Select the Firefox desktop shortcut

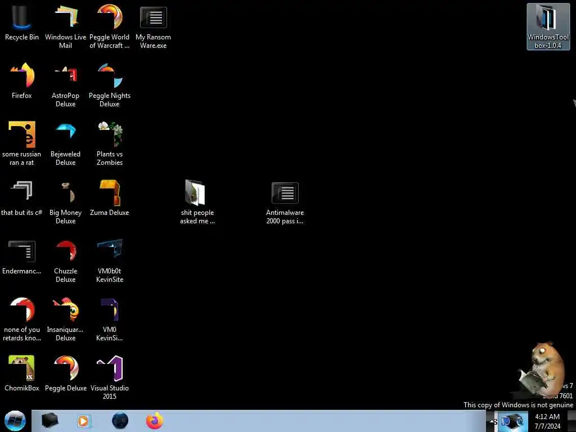click(22, 81)
